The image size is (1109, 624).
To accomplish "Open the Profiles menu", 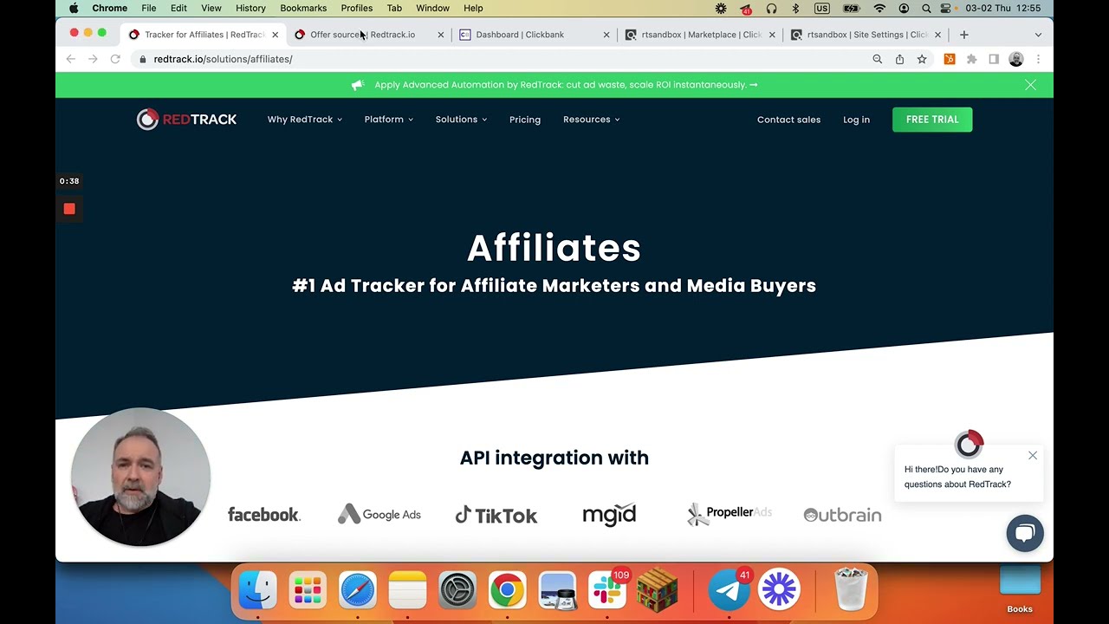I will [356, 8].
